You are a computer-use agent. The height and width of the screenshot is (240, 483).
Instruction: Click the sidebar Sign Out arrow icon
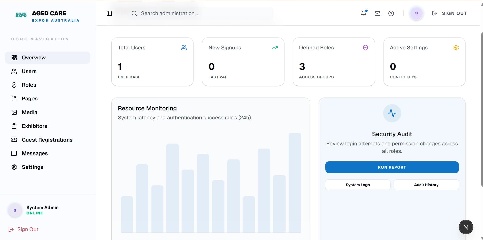point(11,229)
